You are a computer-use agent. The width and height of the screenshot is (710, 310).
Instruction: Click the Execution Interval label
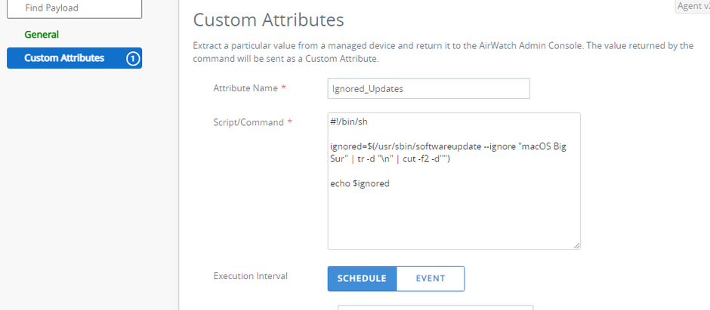point(251,275)
